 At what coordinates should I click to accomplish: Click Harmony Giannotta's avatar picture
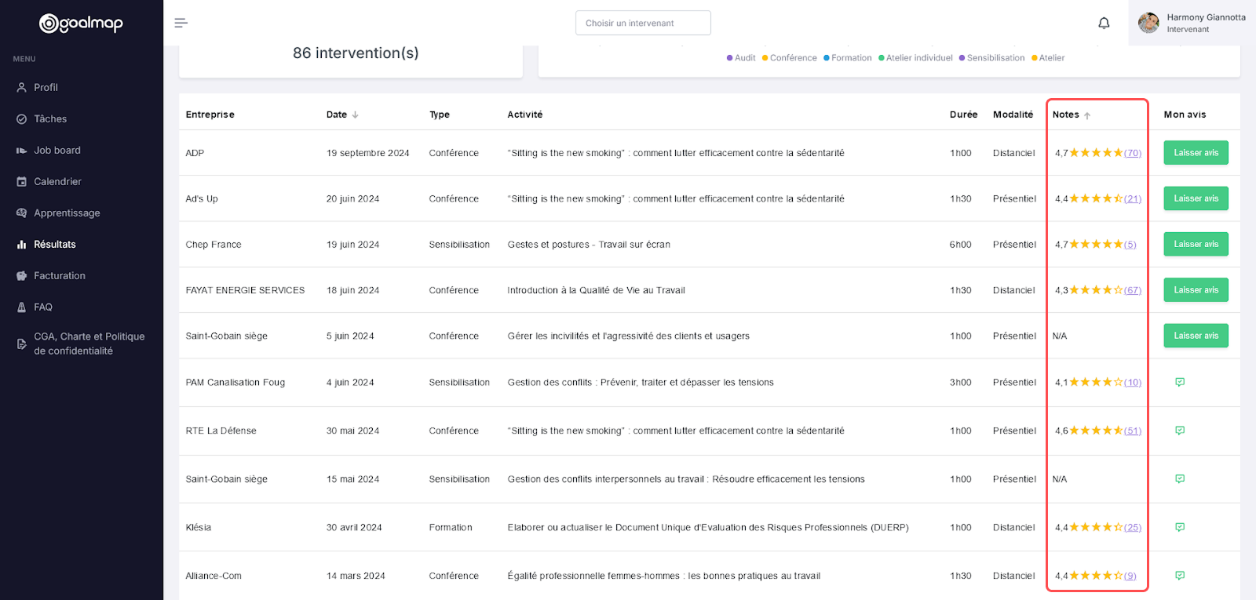1148,23
